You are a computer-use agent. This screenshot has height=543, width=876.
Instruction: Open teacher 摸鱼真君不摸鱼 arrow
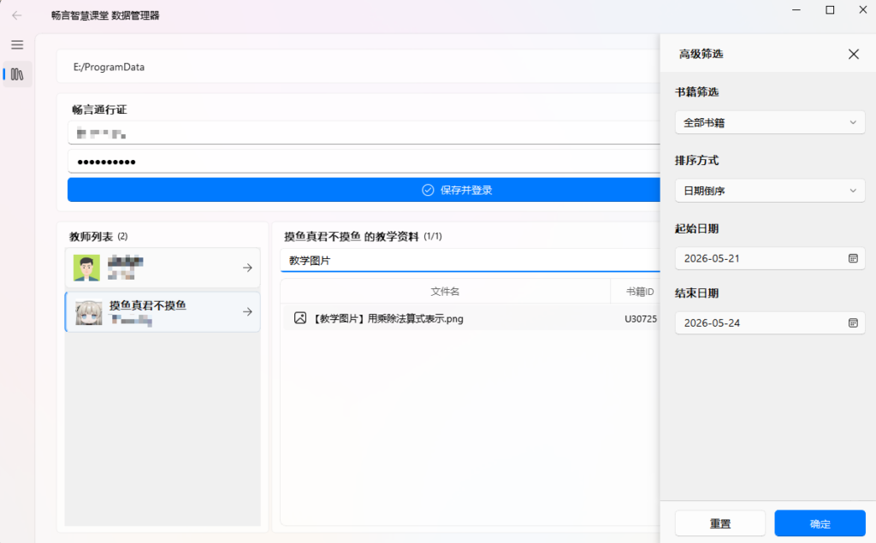pyautogui.click(x=247, y=312)
